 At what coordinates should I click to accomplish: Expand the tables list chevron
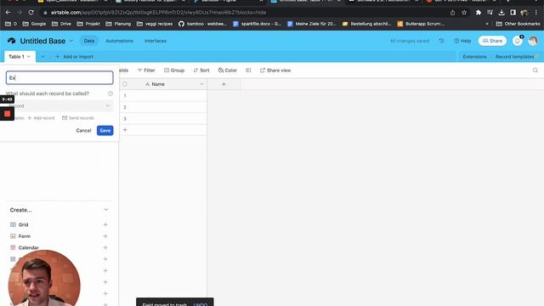click(x=42, y=57)
